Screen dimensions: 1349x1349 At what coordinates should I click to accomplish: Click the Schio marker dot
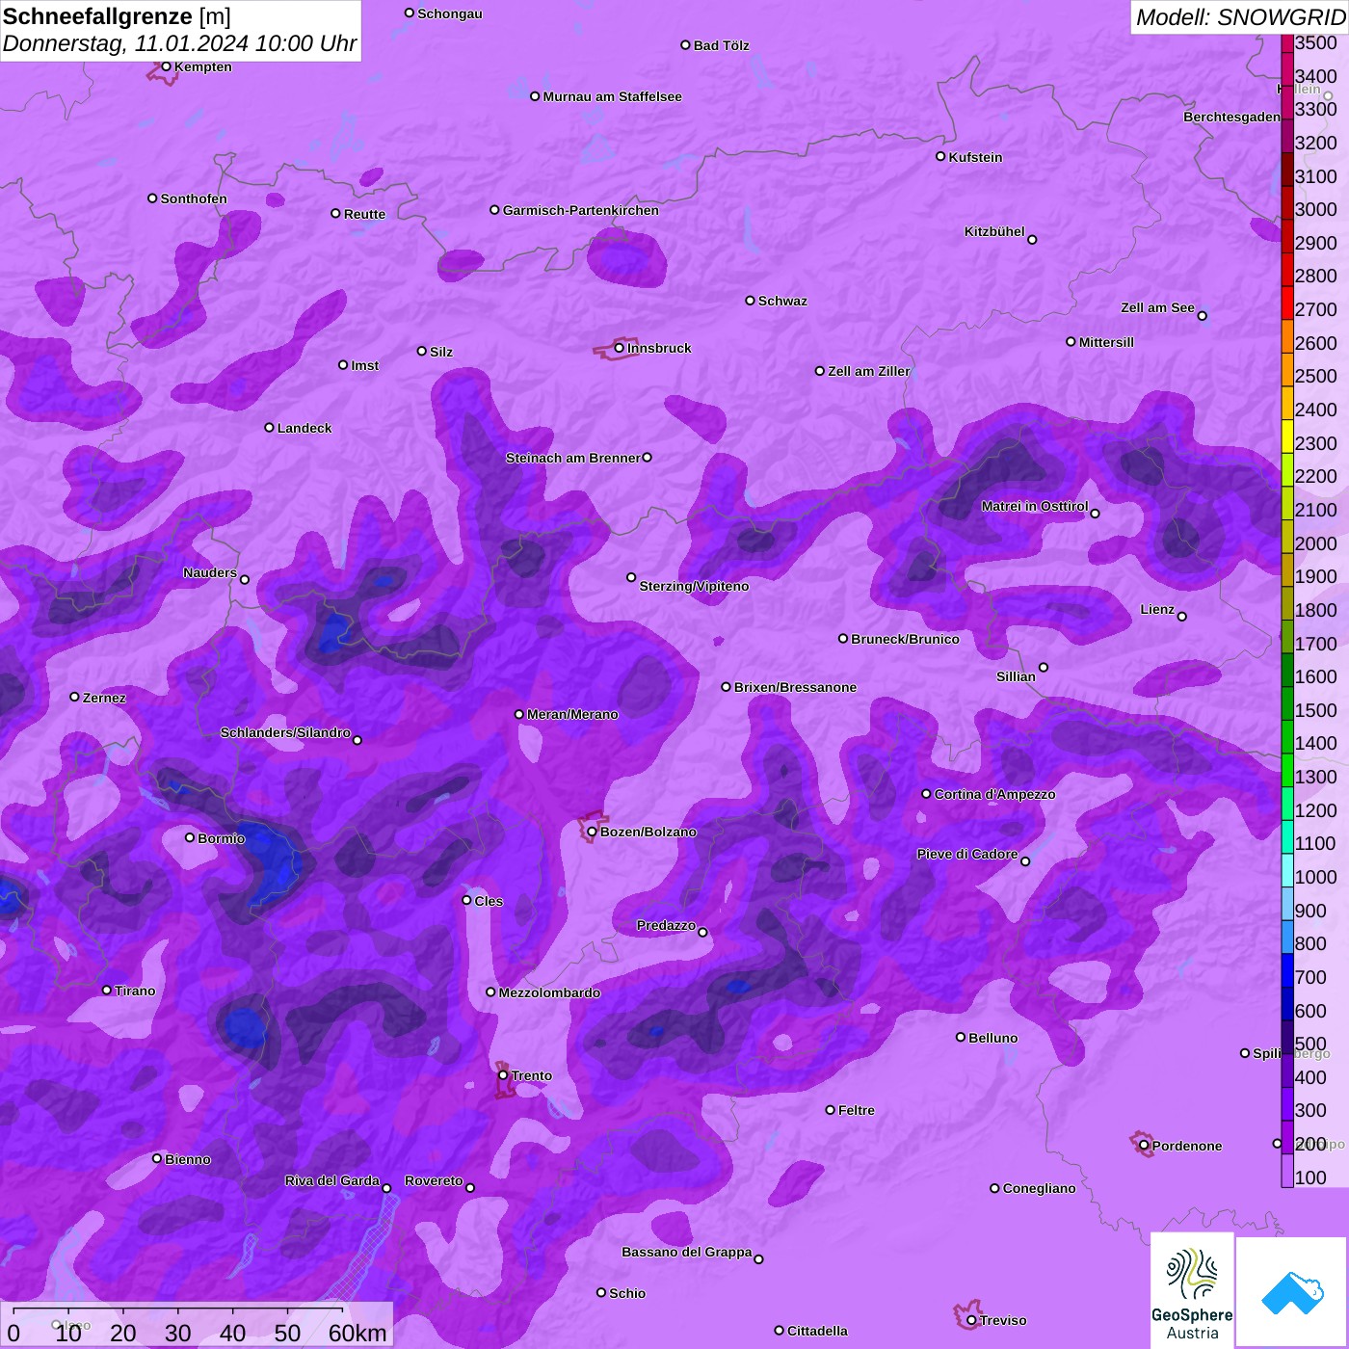click(x=601, y=1292)
